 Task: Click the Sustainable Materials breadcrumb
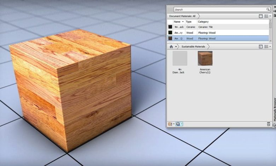pos(193,47)
